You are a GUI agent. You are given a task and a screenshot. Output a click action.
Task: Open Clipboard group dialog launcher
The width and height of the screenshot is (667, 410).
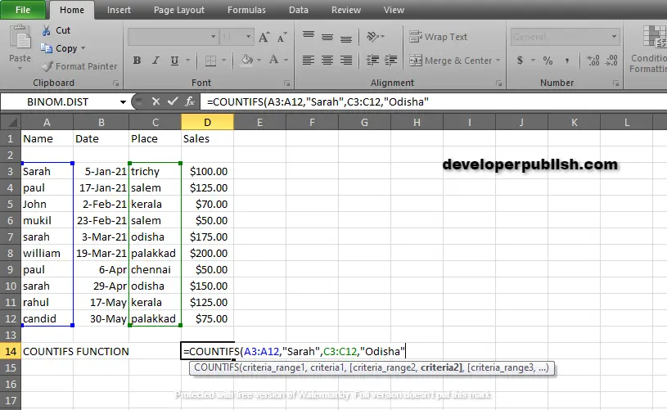(115, 83)
